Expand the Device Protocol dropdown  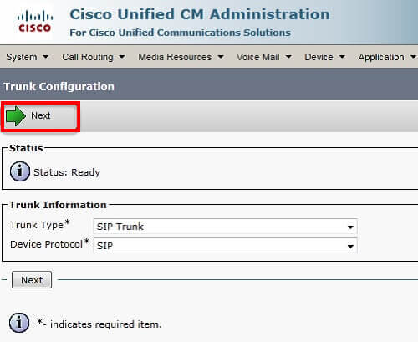(225, 246)
